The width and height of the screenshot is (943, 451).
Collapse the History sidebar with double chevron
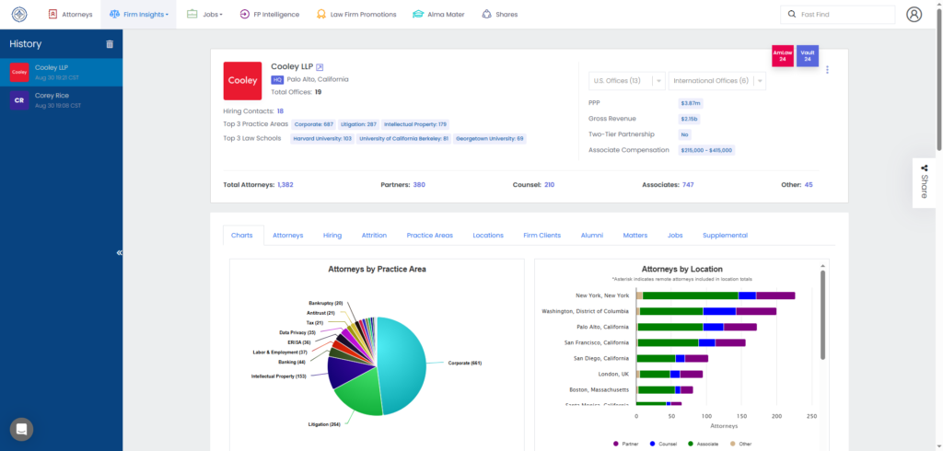point(119,252)
